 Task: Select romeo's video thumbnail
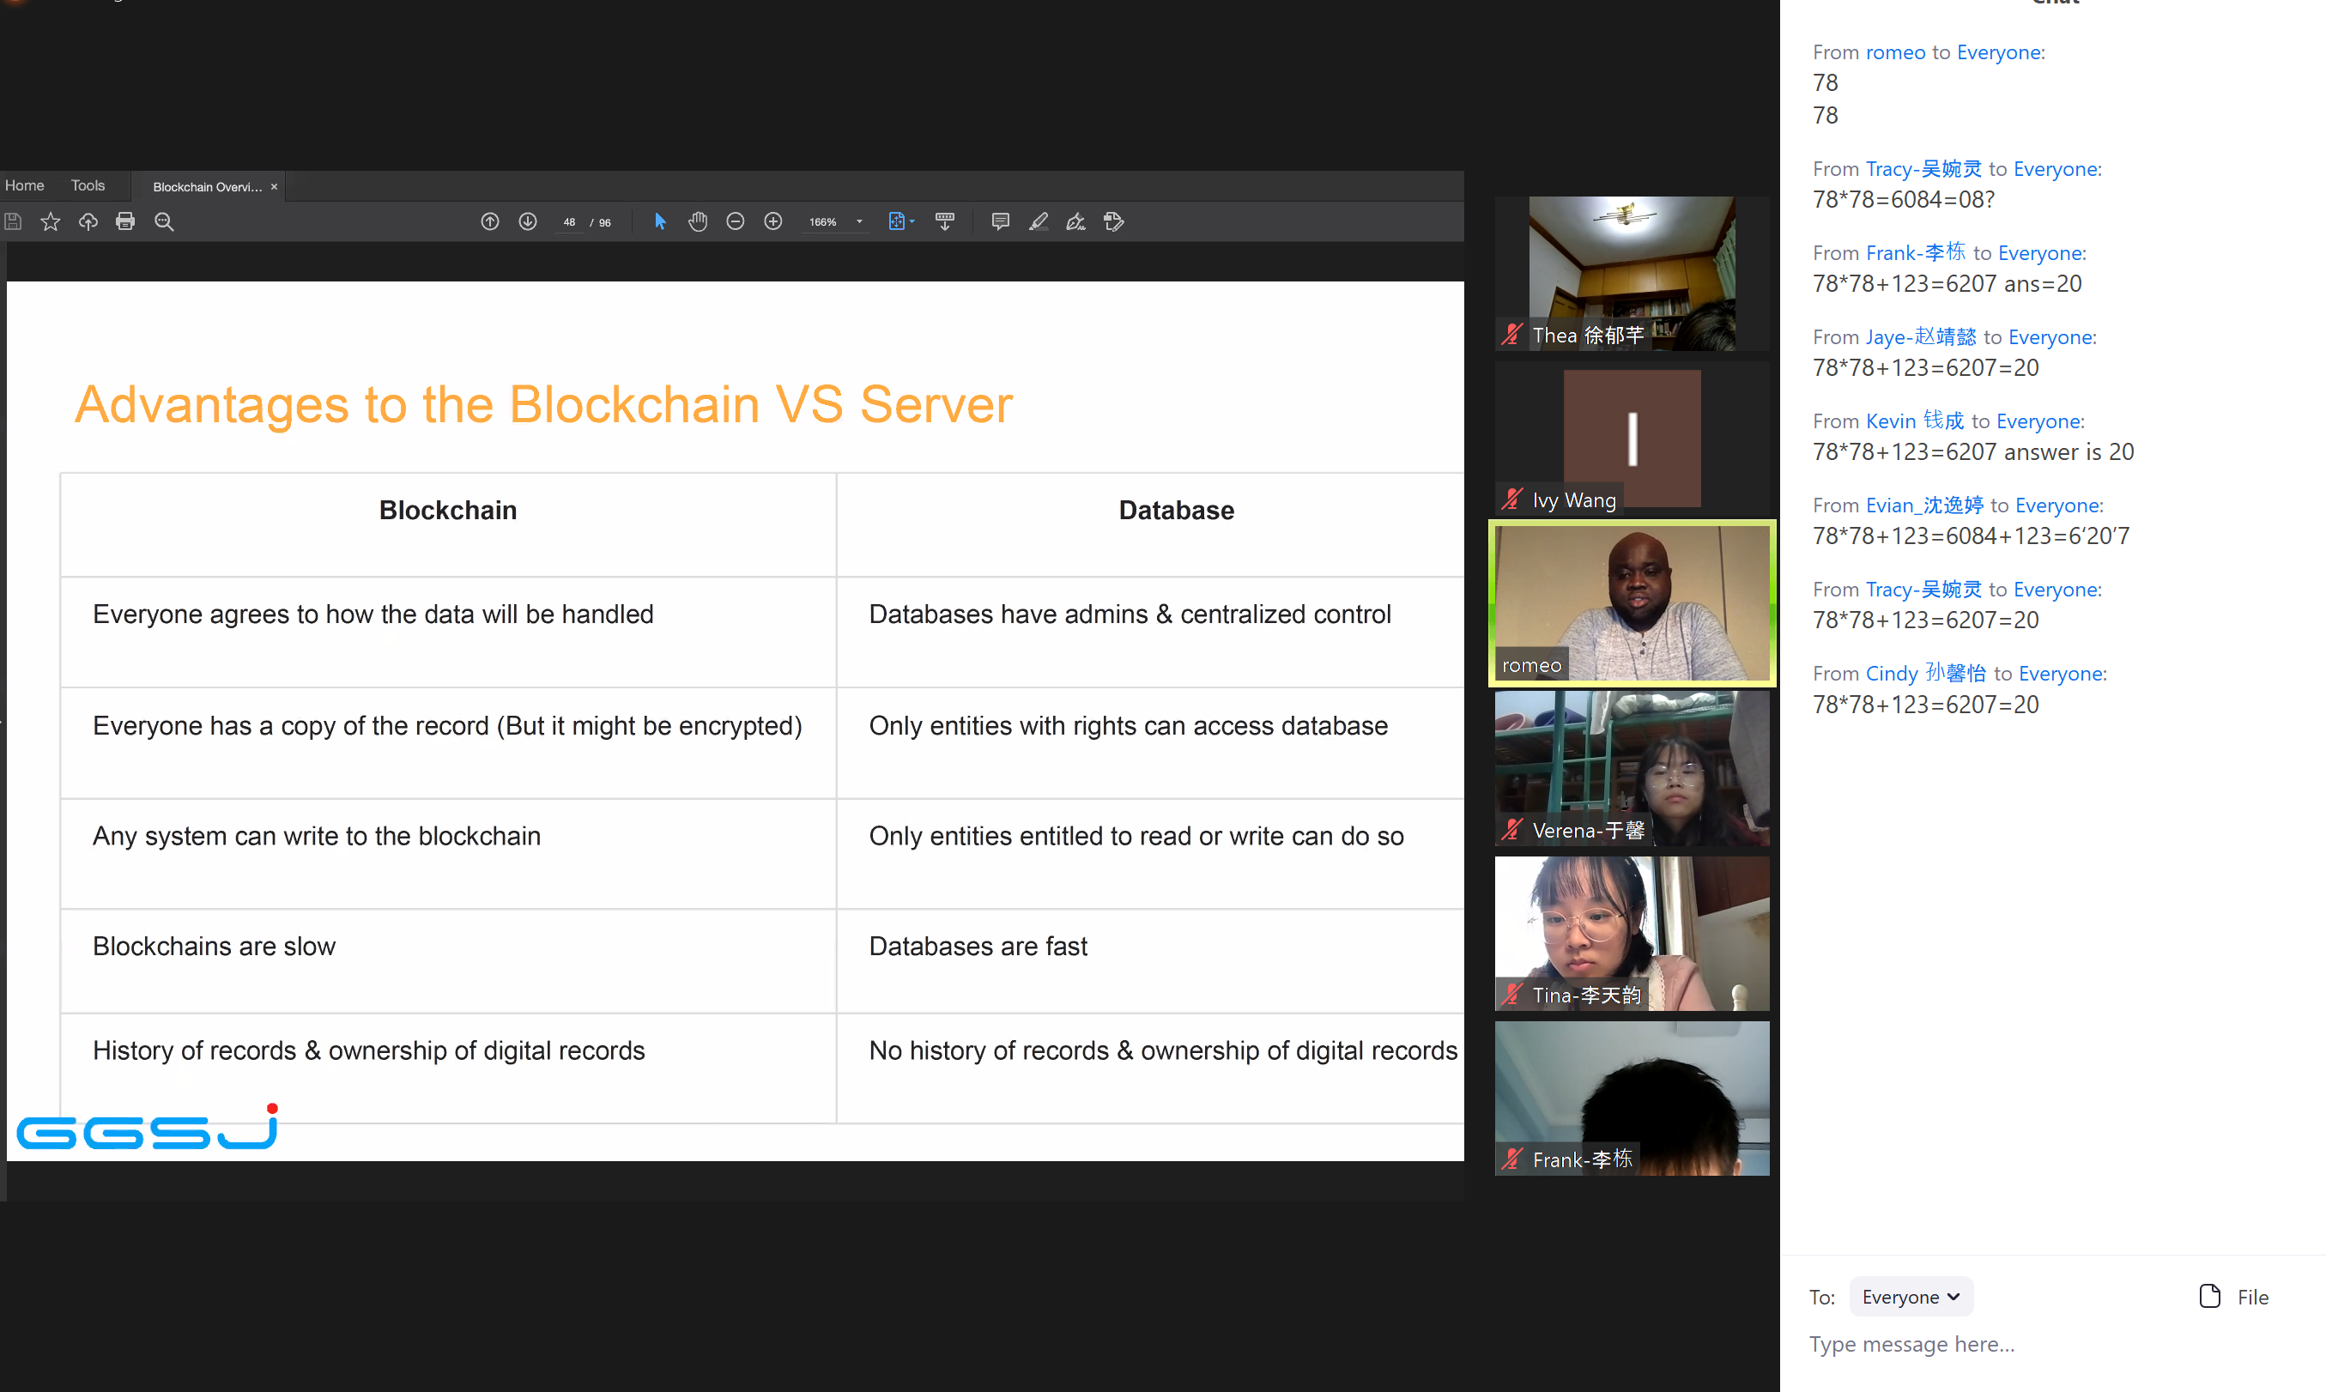(x=1632, y=602)
